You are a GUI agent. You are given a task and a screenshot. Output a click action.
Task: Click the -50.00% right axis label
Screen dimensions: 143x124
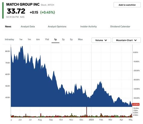click(x=136, y=98)
